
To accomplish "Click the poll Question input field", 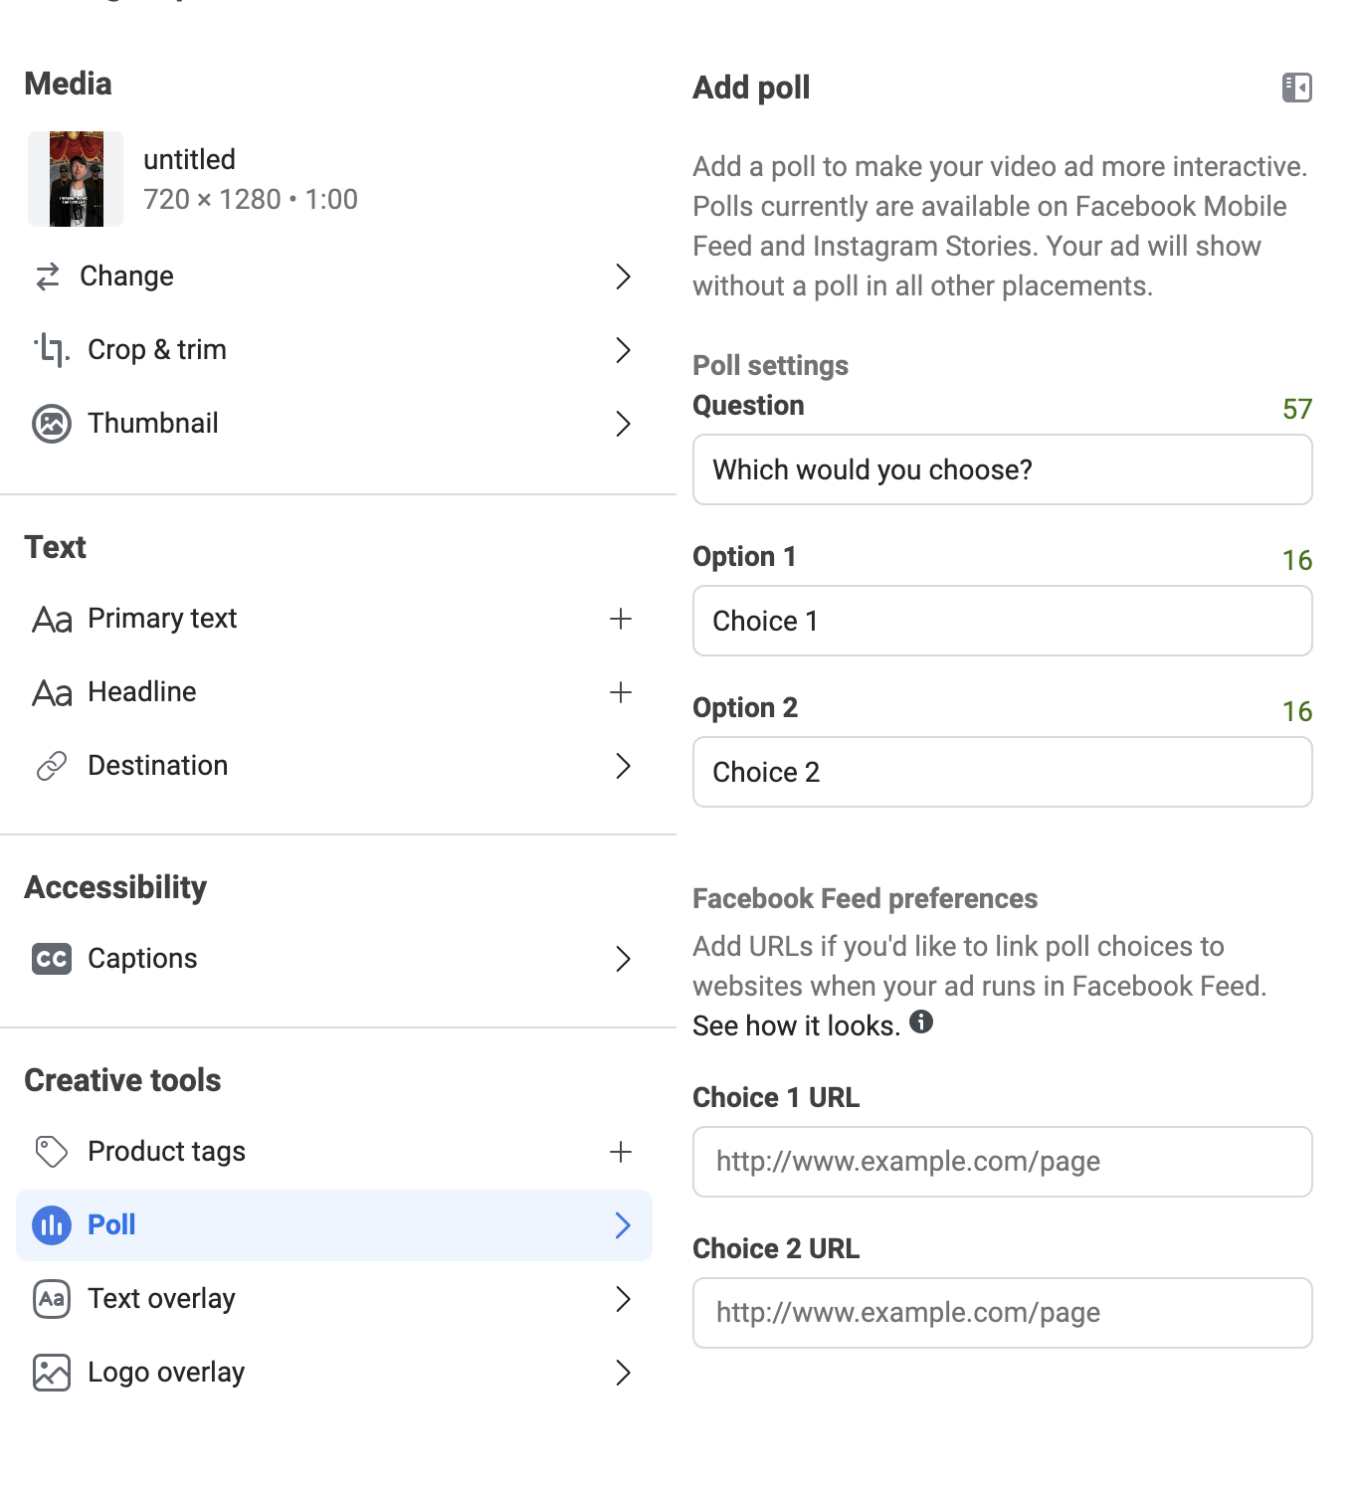I will coord(1002,469).
